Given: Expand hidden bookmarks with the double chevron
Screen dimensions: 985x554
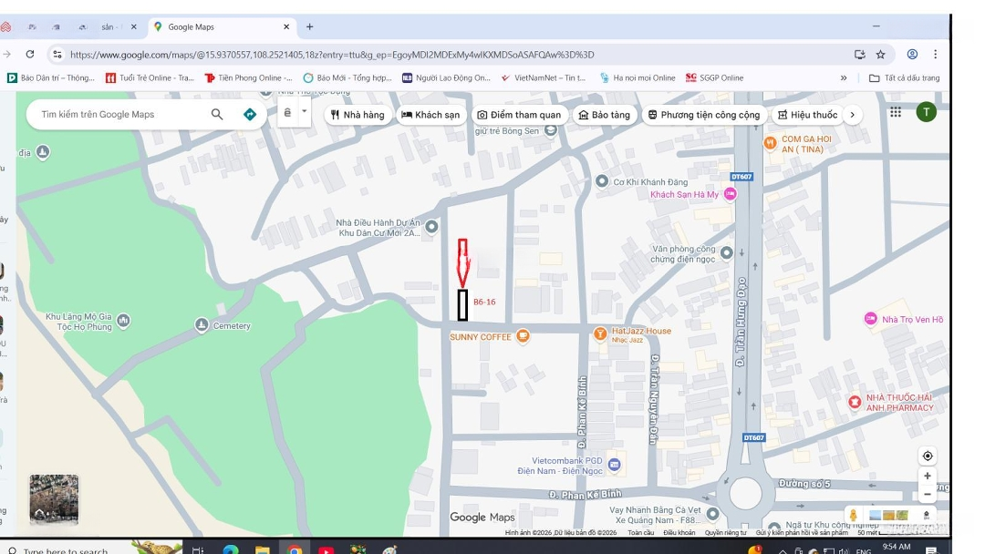Looking at the screenshot, I should pyautogui.click(x=844, y=78).
